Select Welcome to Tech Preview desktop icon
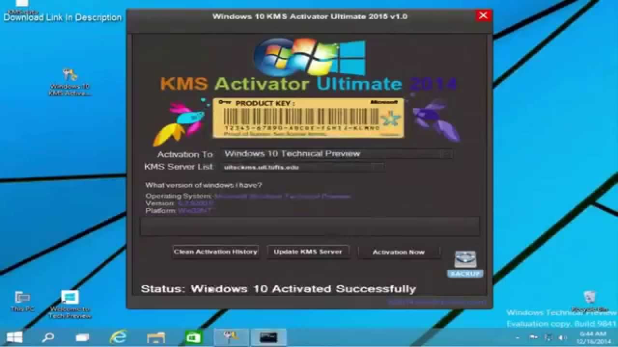This screenshot has width=618, height=347. (70, 304)
